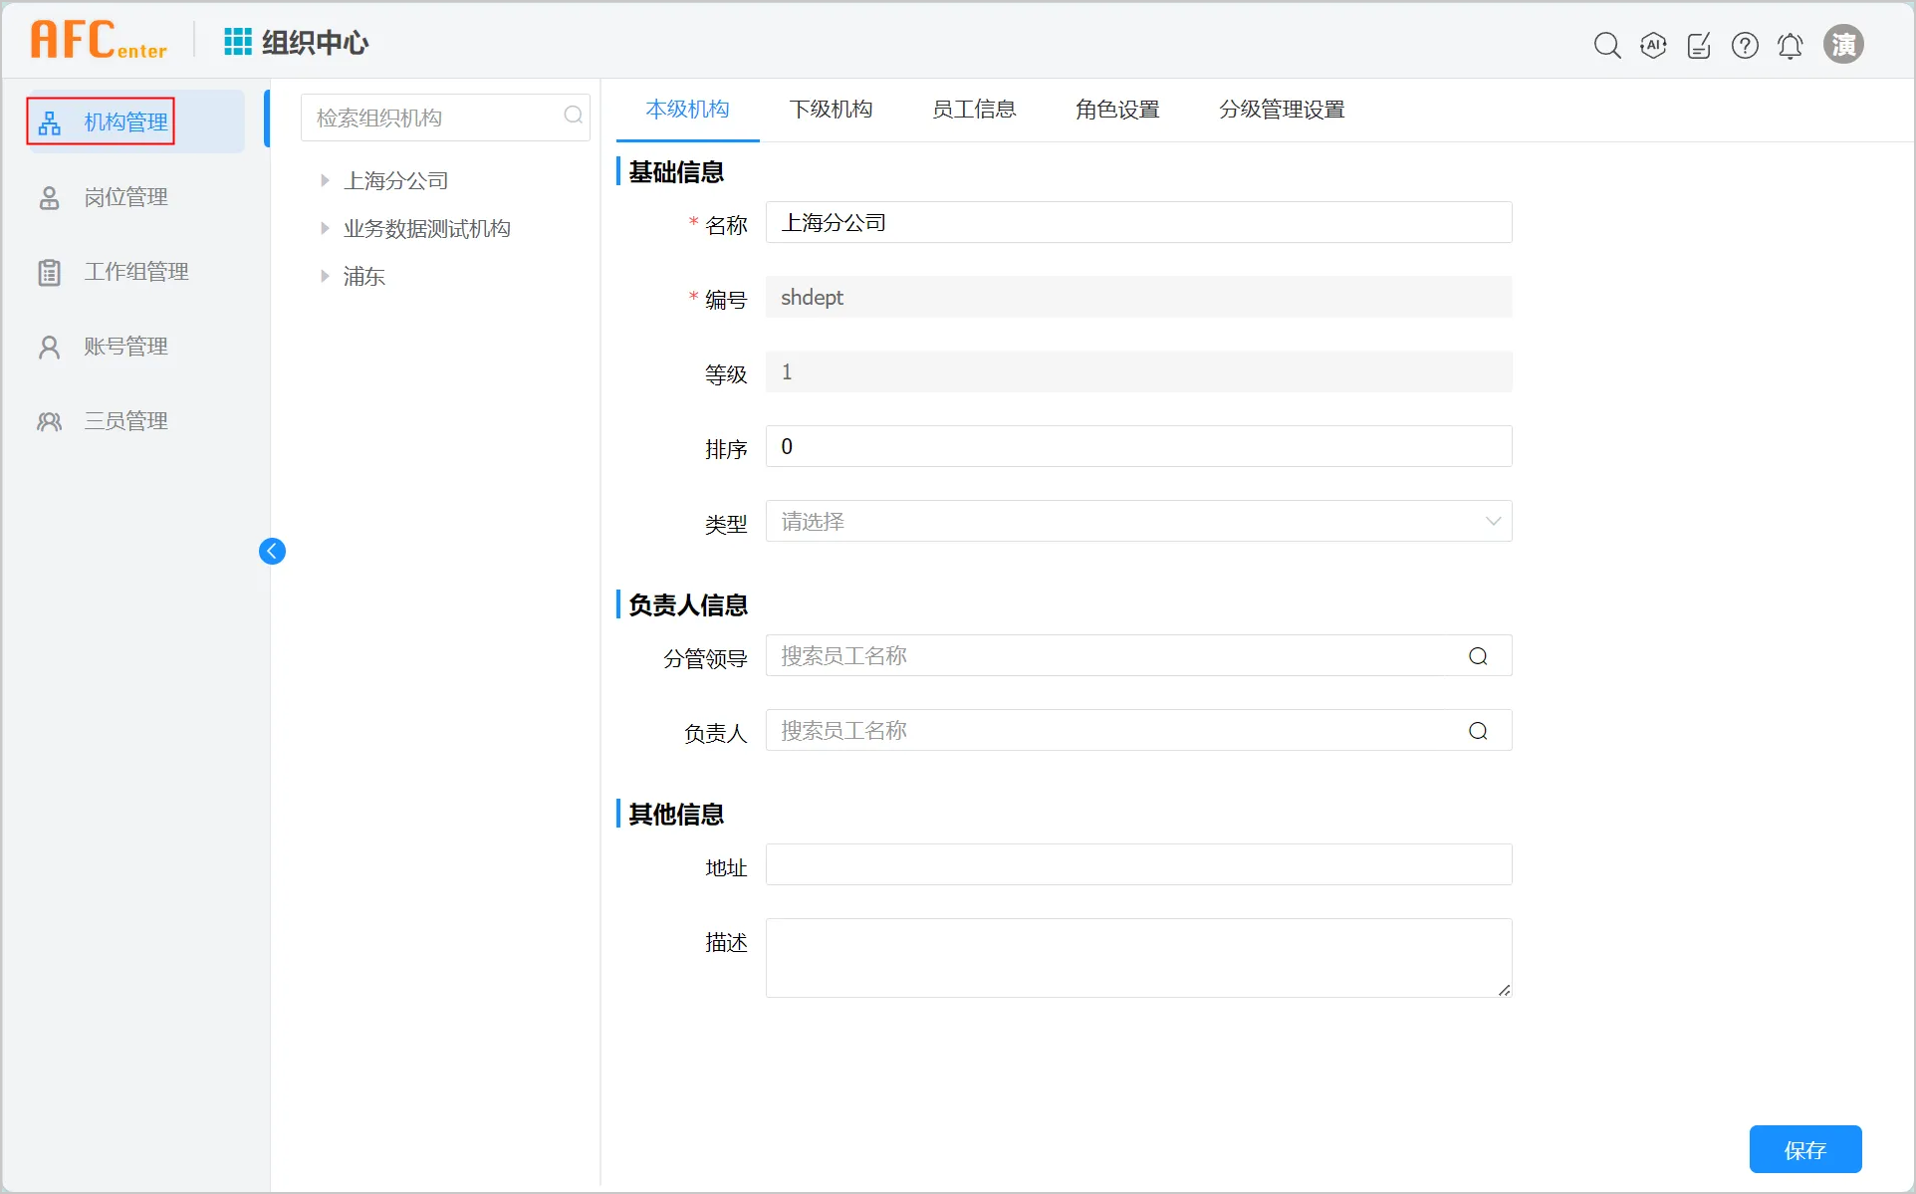Open the notification bell

(x=1791, y=45)
